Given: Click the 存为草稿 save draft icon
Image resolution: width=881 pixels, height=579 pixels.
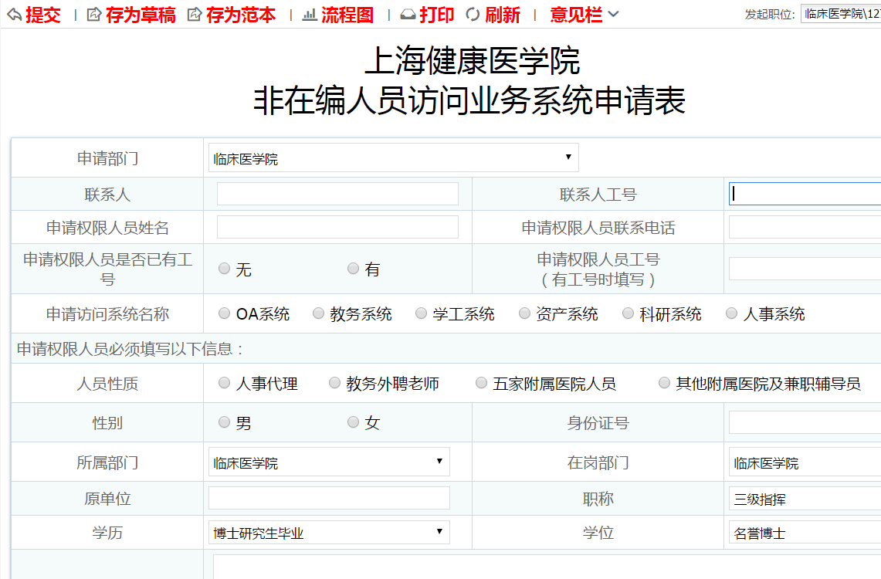Looking at the screenshot, I should (94, 15).
